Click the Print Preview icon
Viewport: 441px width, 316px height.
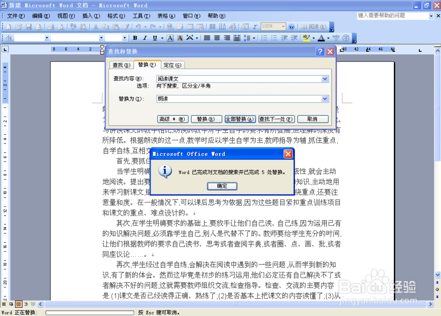(x=60, y=27)
